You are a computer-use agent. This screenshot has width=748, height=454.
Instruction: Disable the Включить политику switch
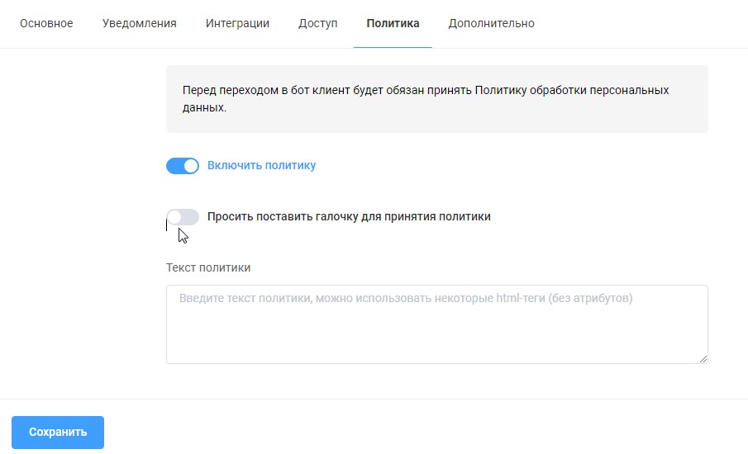coord(183,166)
